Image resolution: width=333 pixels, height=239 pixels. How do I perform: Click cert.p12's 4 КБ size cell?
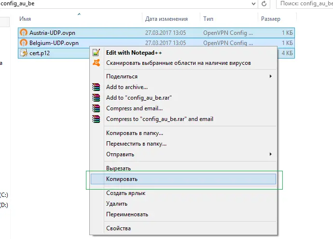(x=287, y=53)
